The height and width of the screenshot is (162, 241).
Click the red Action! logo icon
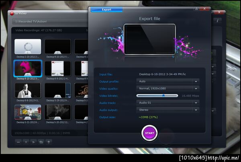[12, 14]
